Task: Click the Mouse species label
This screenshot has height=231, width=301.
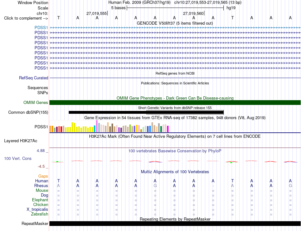Action: click(42, 191)
